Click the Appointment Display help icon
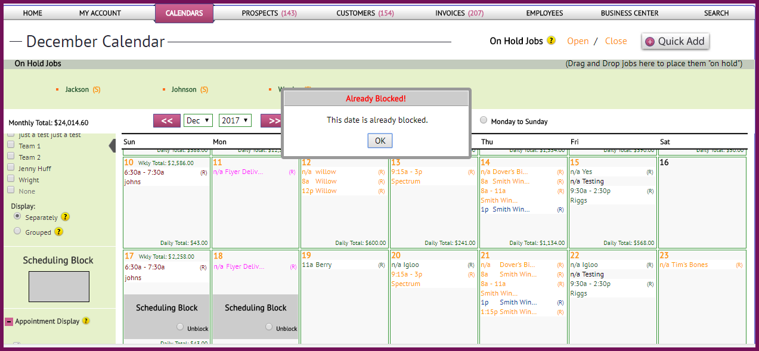The image size is (759, 351). (86, 321)
